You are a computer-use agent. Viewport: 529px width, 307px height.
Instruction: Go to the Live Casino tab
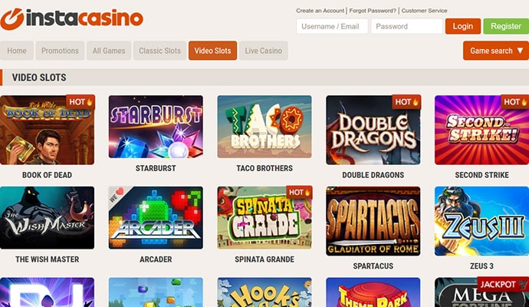tap(264, 51)
